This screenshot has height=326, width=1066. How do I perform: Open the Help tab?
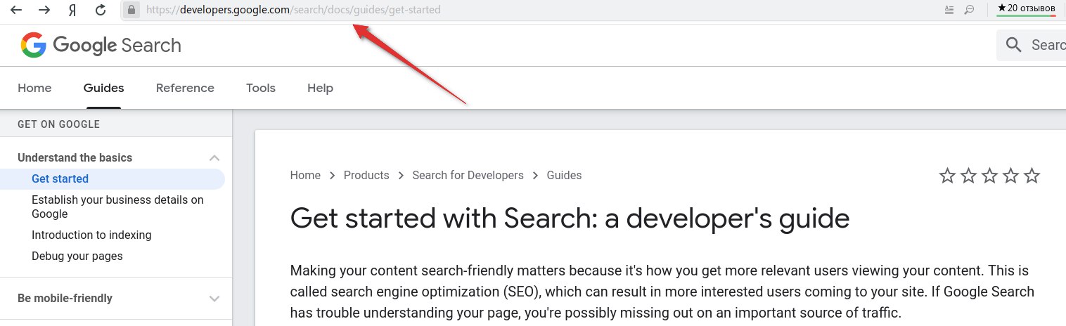[x=320, y=88]
